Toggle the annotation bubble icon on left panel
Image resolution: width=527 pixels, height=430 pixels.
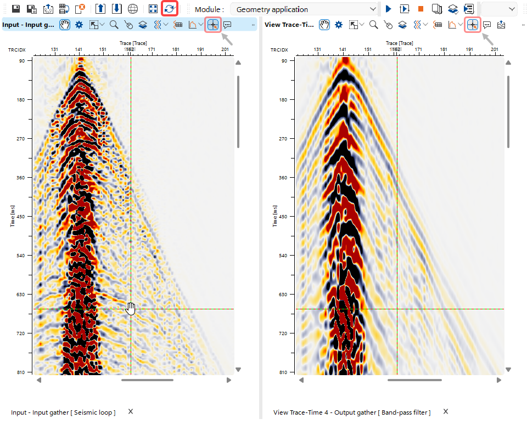pyautogui.click(x=227, y=25)
